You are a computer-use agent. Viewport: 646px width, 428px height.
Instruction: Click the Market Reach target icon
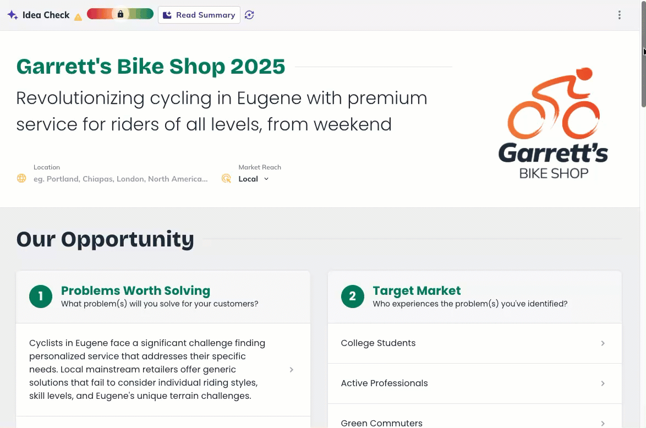point(226,178)
